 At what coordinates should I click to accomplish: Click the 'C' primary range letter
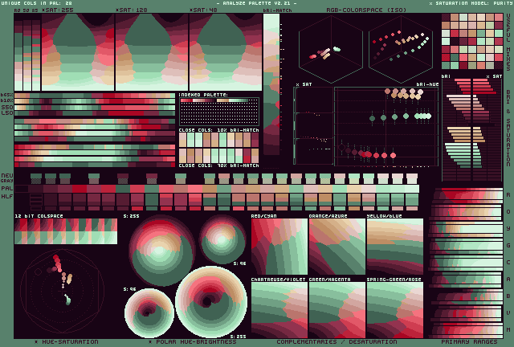[508, 263]
